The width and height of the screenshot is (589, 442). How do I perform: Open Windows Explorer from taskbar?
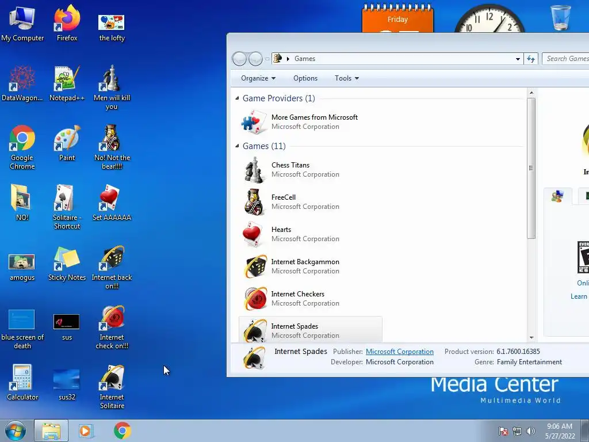(51, 430)
